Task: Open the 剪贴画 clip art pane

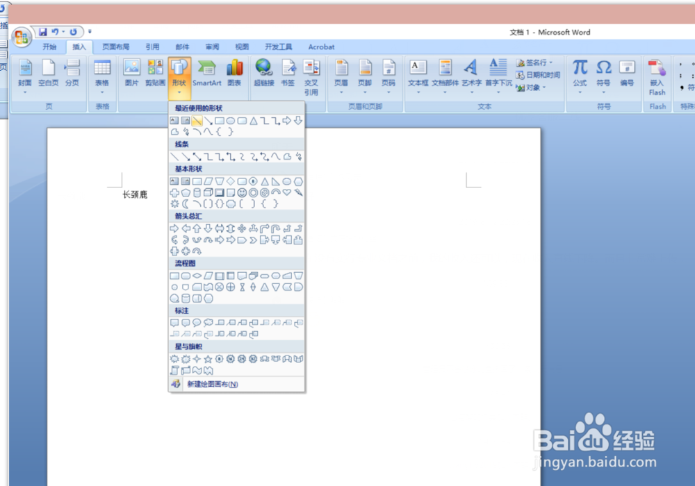Action: coord(155,73)
